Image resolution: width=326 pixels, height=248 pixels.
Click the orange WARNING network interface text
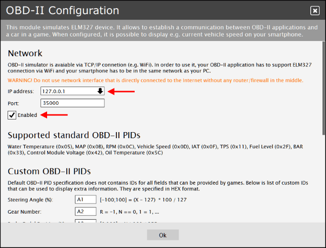(x=155, y=80)
